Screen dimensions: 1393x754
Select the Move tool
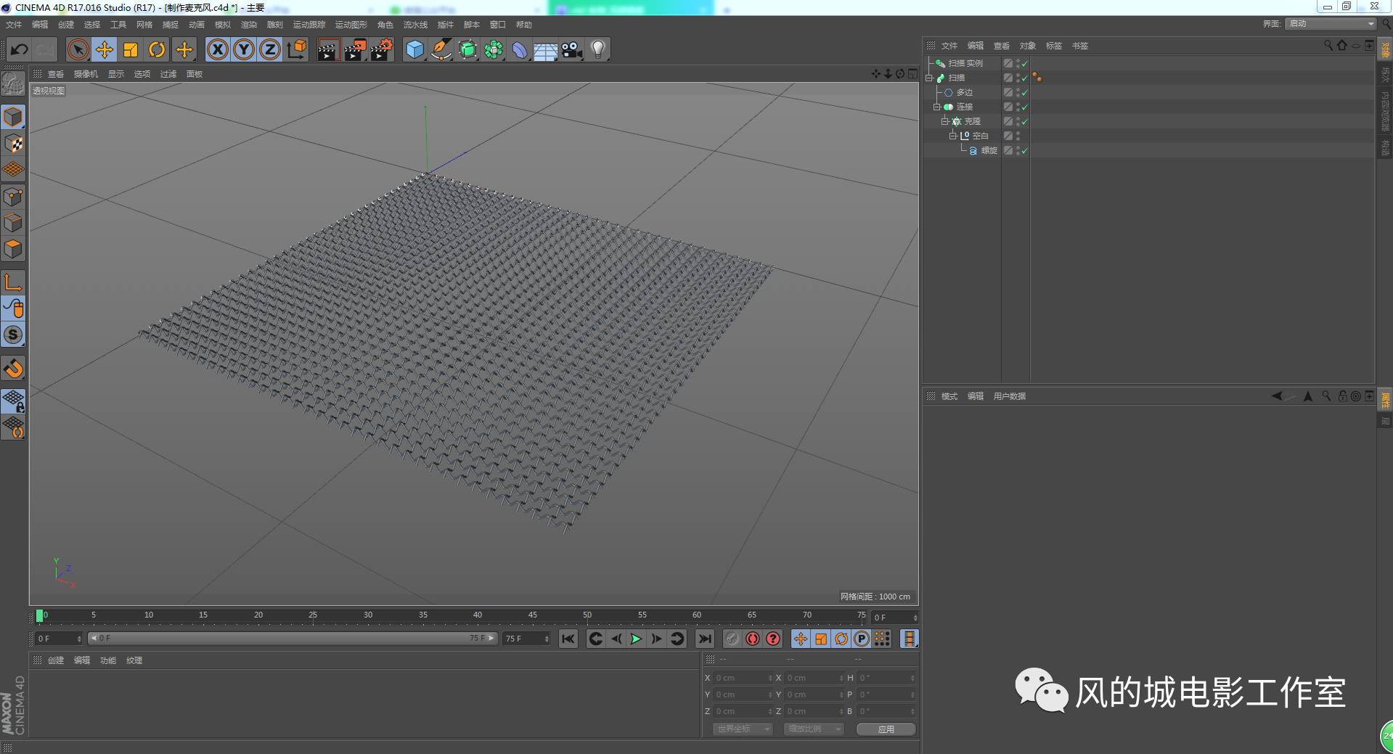click(104, 49)
